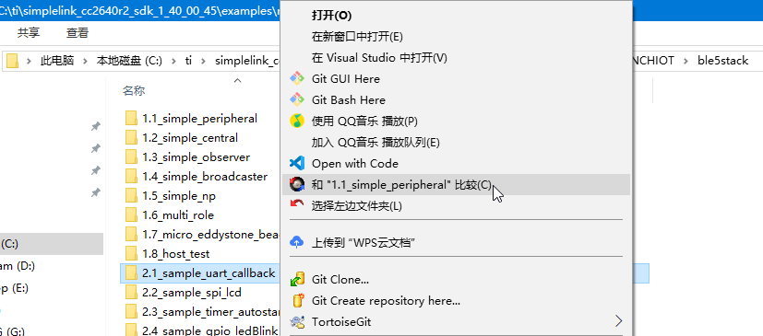Expand breadcrumb chevron after 此电脑
The height and width of the screenshot is (336, 763).
pyautogui.click(x=85, y=61)
